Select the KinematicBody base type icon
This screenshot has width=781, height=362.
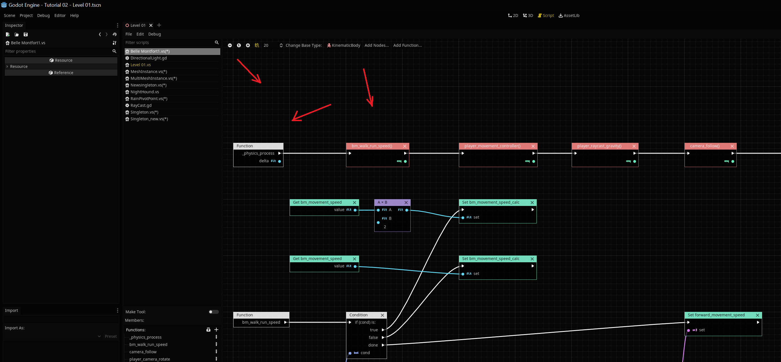point(329,45)
